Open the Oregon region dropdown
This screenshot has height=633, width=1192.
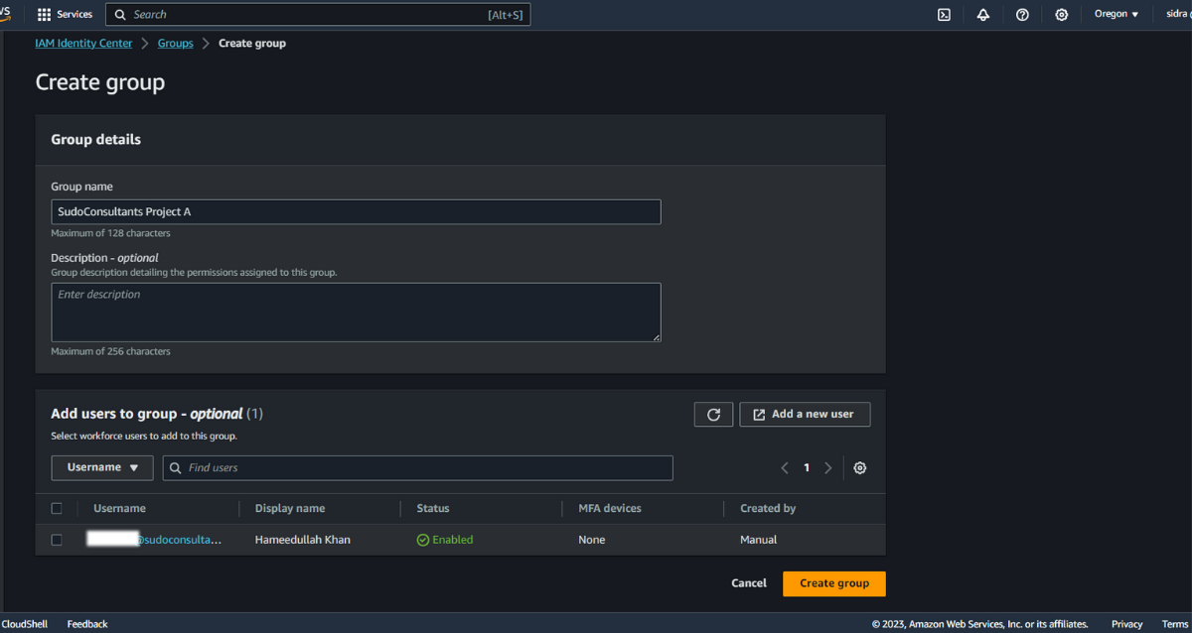pyautogui.click(x=1117, y=15)
